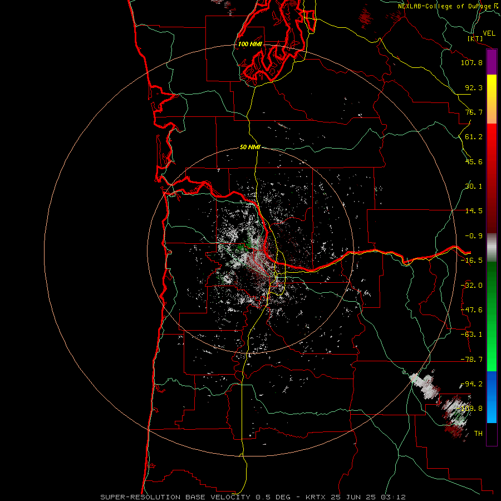Select the VEL legend title
The height and width of the screenshot is (501, 501).
(x=489, y=33)
